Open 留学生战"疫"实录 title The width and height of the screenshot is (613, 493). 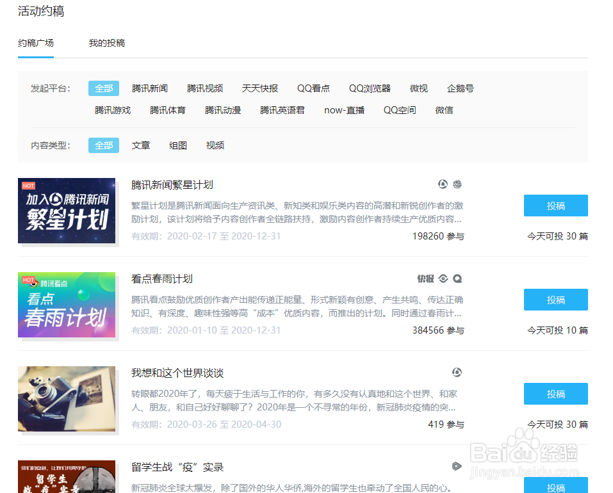(177, 467)
